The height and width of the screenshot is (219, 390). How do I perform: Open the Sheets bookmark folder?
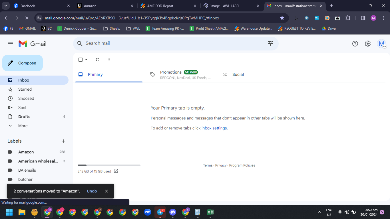click(112, 29)
